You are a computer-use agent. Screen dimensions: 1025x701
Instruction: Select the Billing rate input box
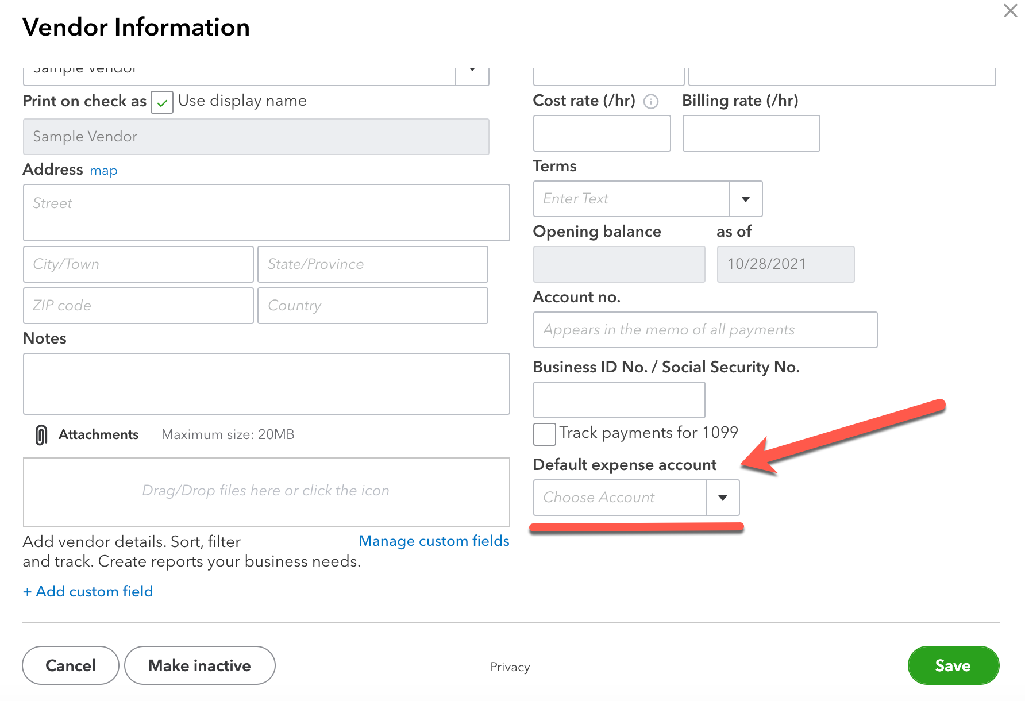[x=750, y=133]
